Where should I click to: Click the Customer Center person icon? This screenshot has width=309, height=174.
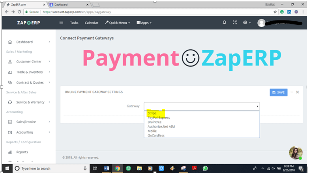[10, 61]
